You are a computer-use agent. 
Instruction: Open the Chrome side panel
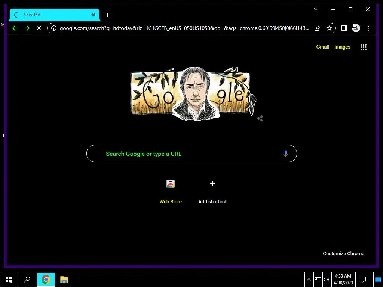pyautogui.click(x=344, y=28)
